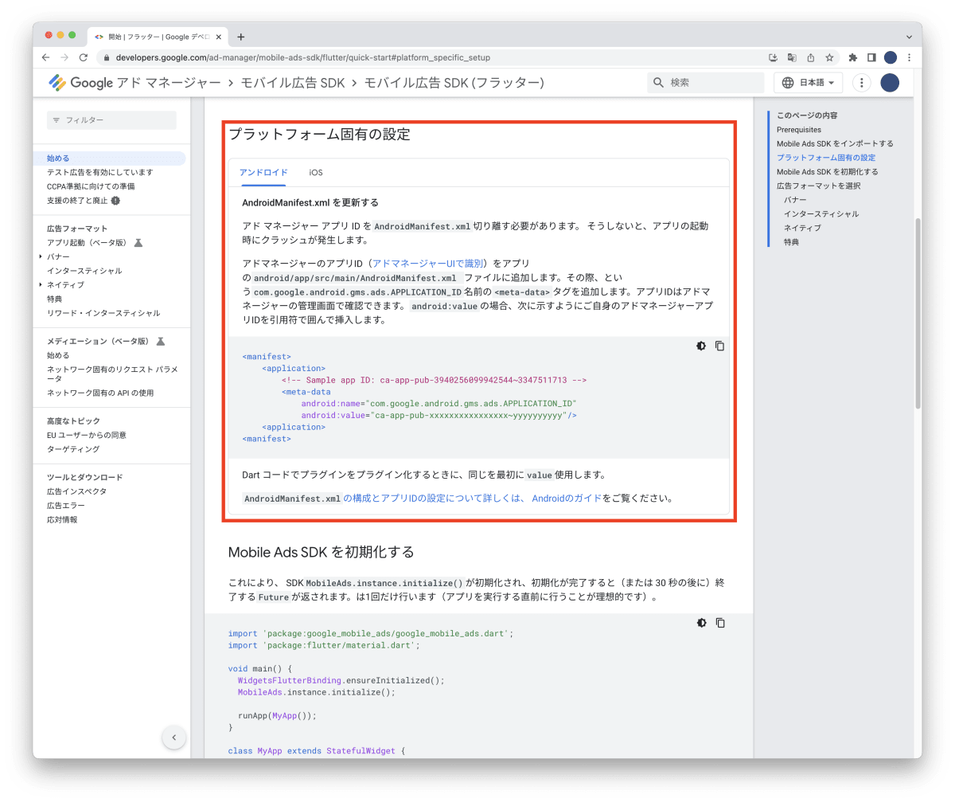Select the アンドロイド tab

tap(263, 172)
